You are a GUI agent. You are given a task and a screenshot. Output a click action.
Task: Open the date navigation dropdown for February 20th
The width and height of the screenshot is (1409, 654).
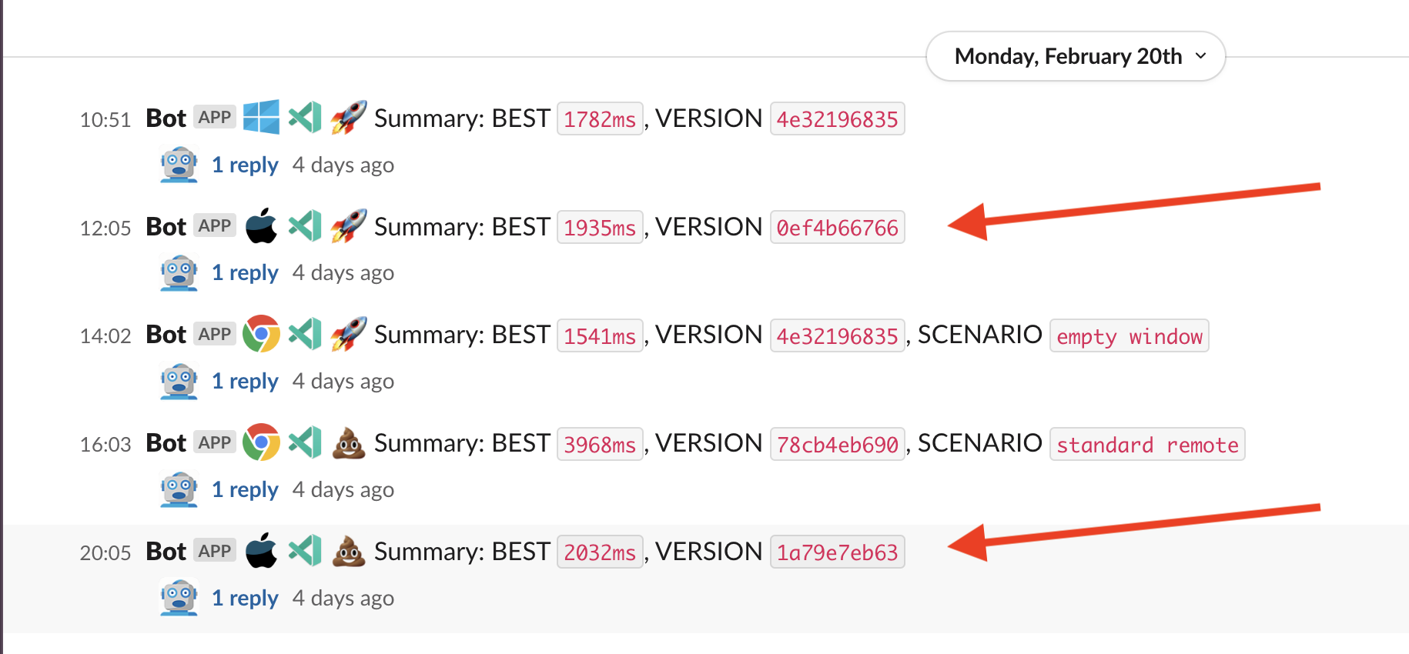pyautogui.click(x=1075, y=55)
